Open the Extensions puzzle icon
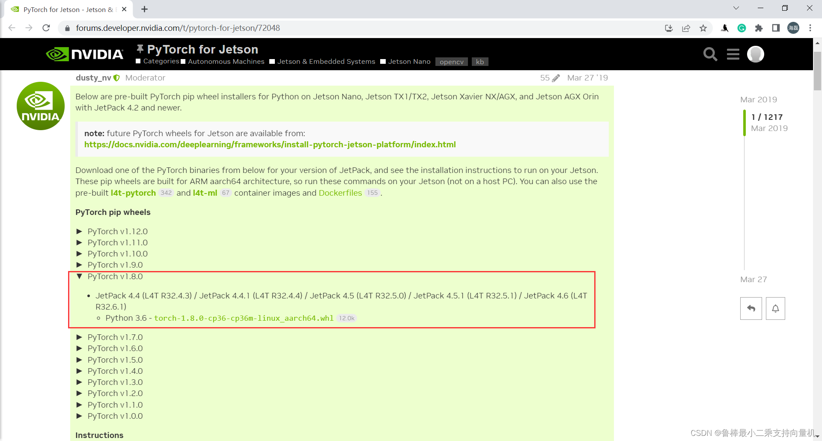The height and width of the screenshot is (441, 822). click(759, 28)
